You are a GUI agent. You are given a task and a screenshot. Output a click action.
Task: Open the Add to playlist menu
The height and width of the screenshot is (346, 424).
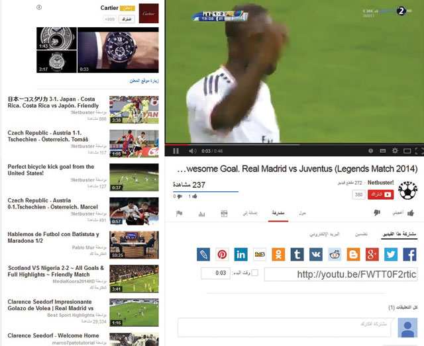[250, 214]
